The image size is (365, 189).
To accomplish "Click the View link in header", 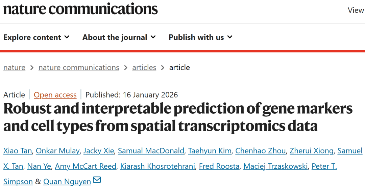I will pyautogui.click(x=356, y=10).
